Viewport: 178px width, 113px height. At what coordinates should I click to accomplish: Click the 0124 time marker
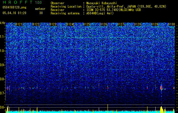pyautogui.click(x=70, y=24)
